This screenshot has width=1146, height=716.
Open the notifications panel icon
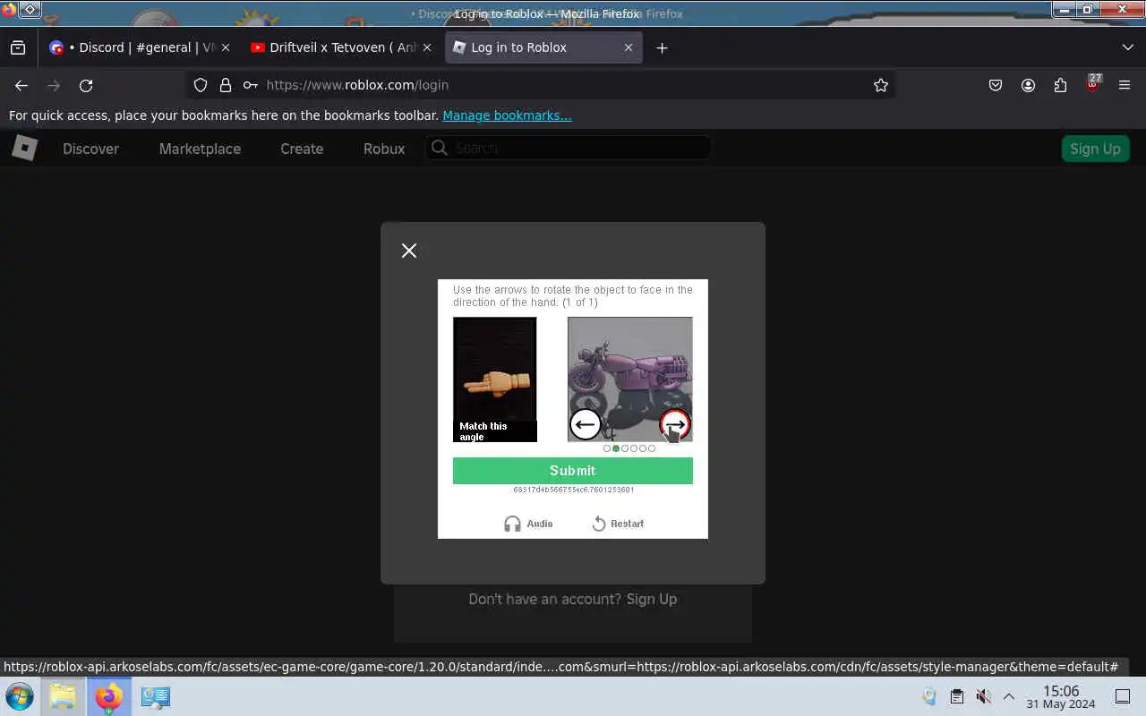coord(1123,696)
